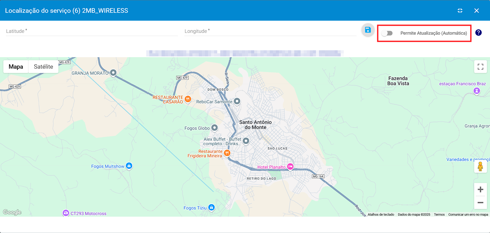Open the help question mark icon
Screen dimensions: 490x233
coord(479,33)
